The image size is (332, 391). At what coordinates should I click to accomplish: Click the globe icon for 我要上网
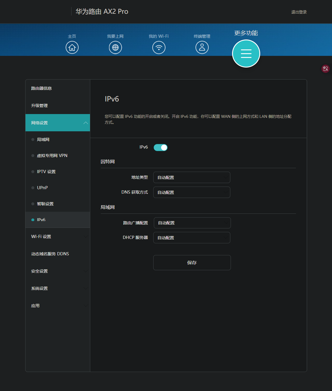tap(115, 47)
